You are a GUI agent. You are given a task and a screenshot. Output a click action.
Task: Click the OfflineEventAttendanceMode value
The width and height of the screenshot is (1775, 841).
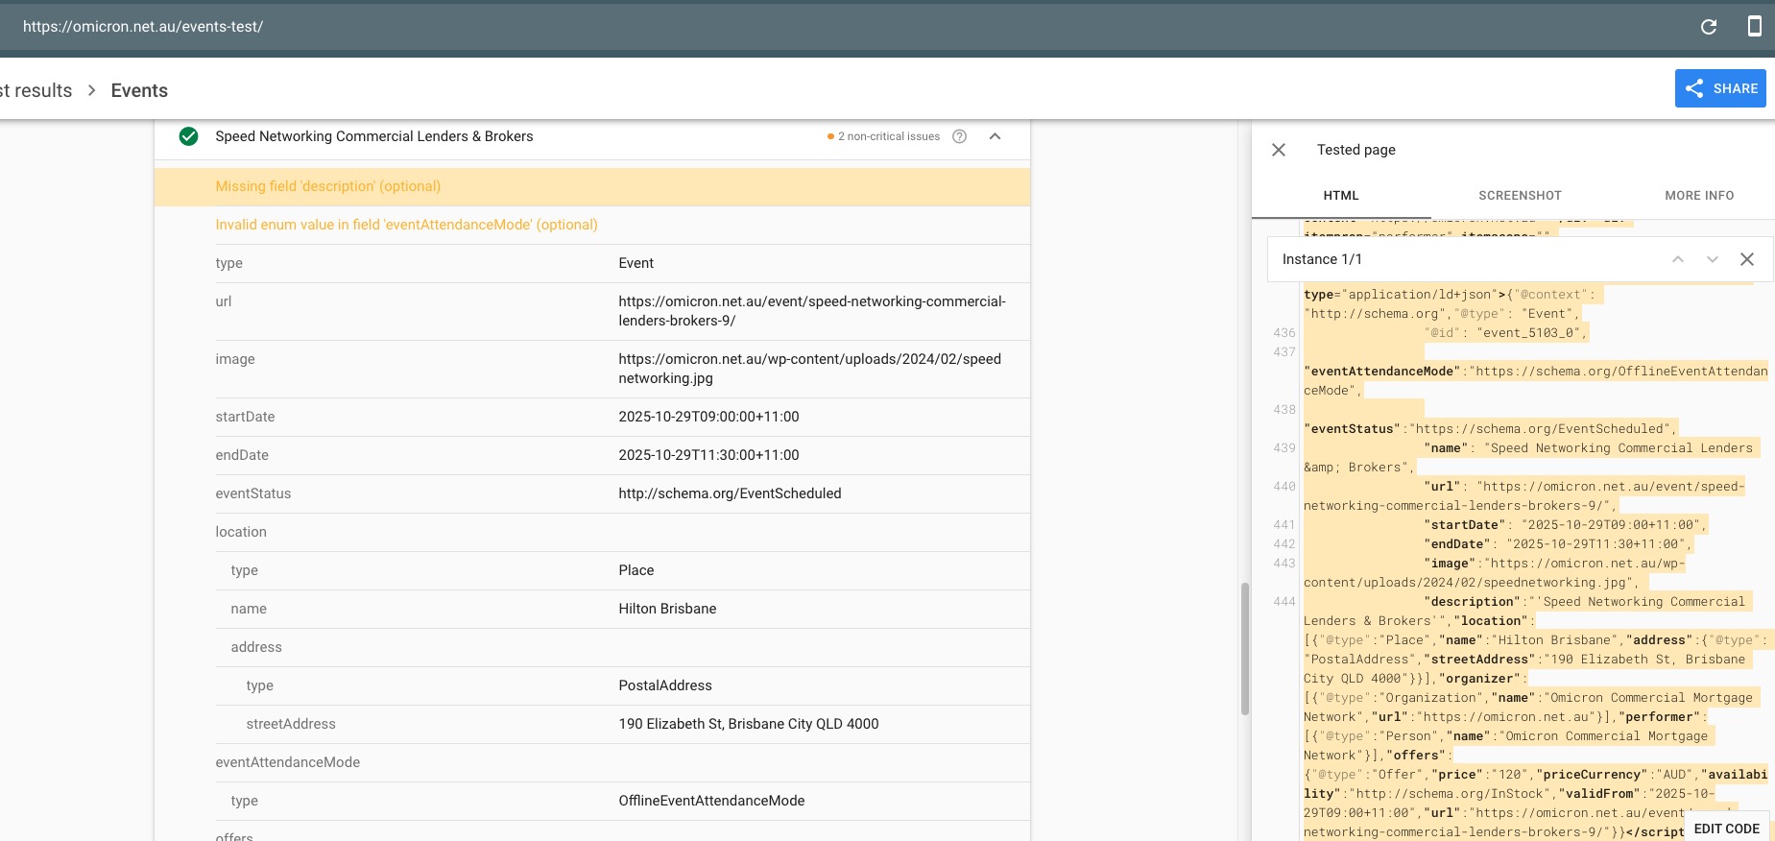point(711,801)
